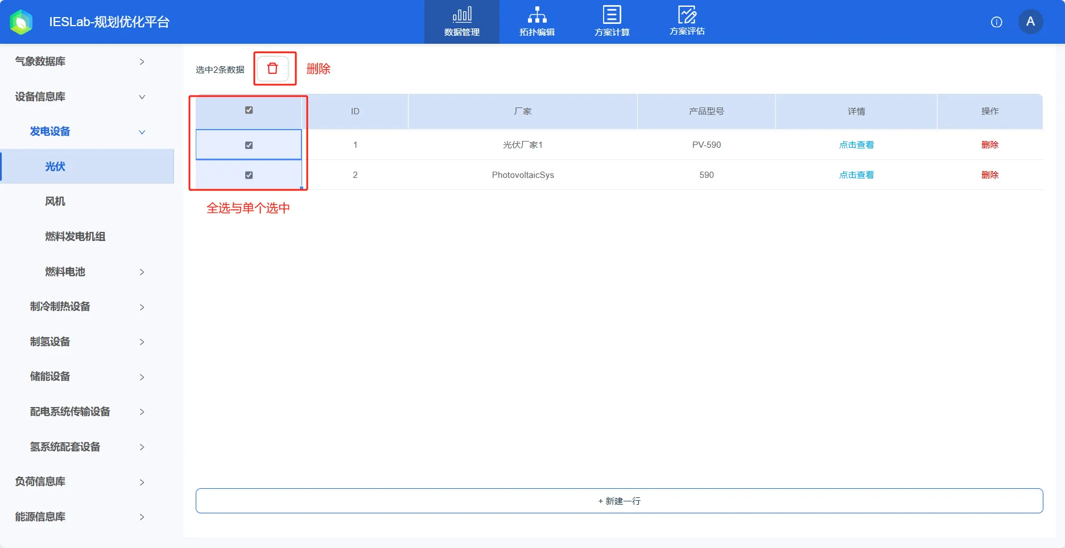Open the user avatar A menu
This screenshot has width=1065, height=548.
pos(1030,22)
